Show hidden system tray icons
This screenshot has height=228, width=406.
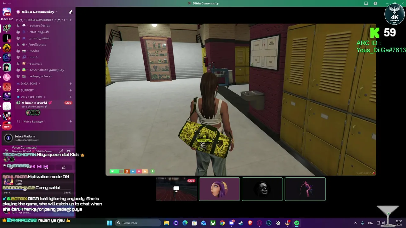pos(355,223)
